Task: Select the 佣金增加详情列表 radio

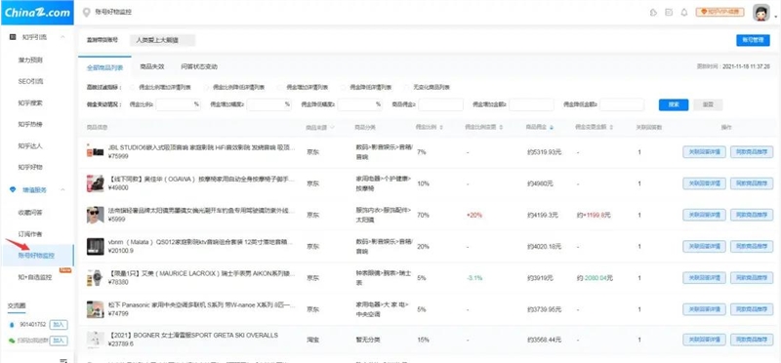Action: click(x=280, y=87)
